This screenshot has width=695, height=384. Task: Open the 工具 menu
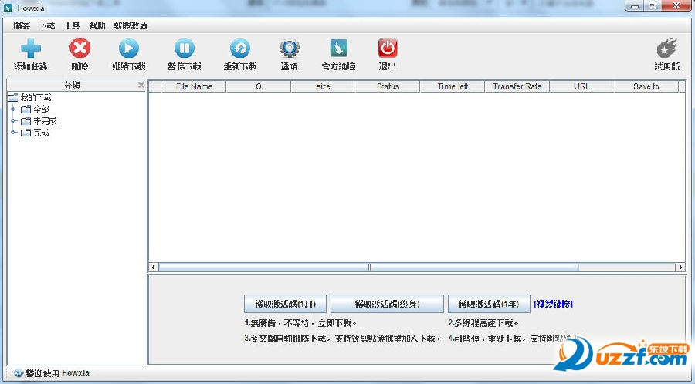72,25
